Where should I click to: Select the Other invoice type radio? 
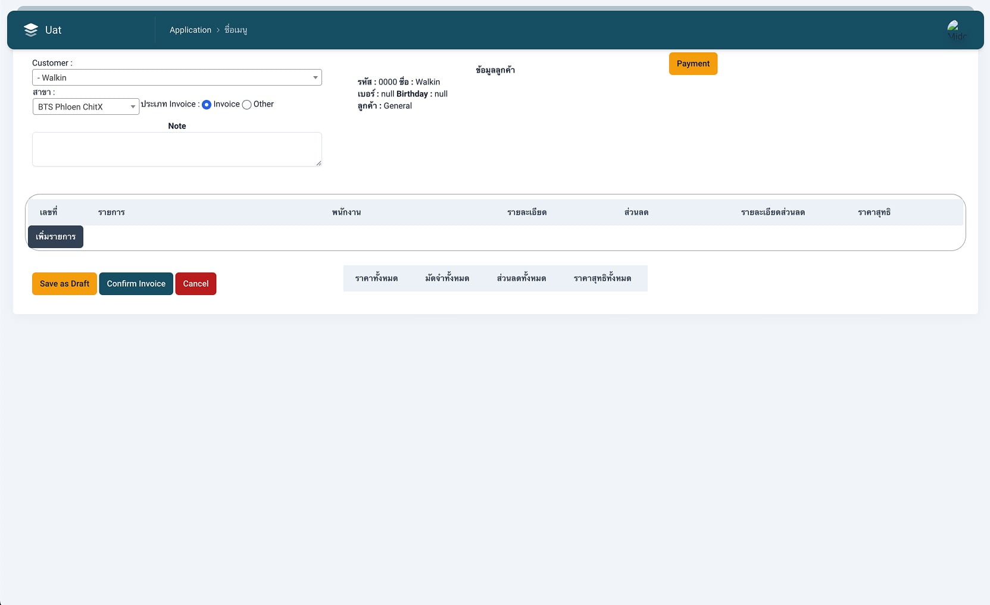click(246, 105)
